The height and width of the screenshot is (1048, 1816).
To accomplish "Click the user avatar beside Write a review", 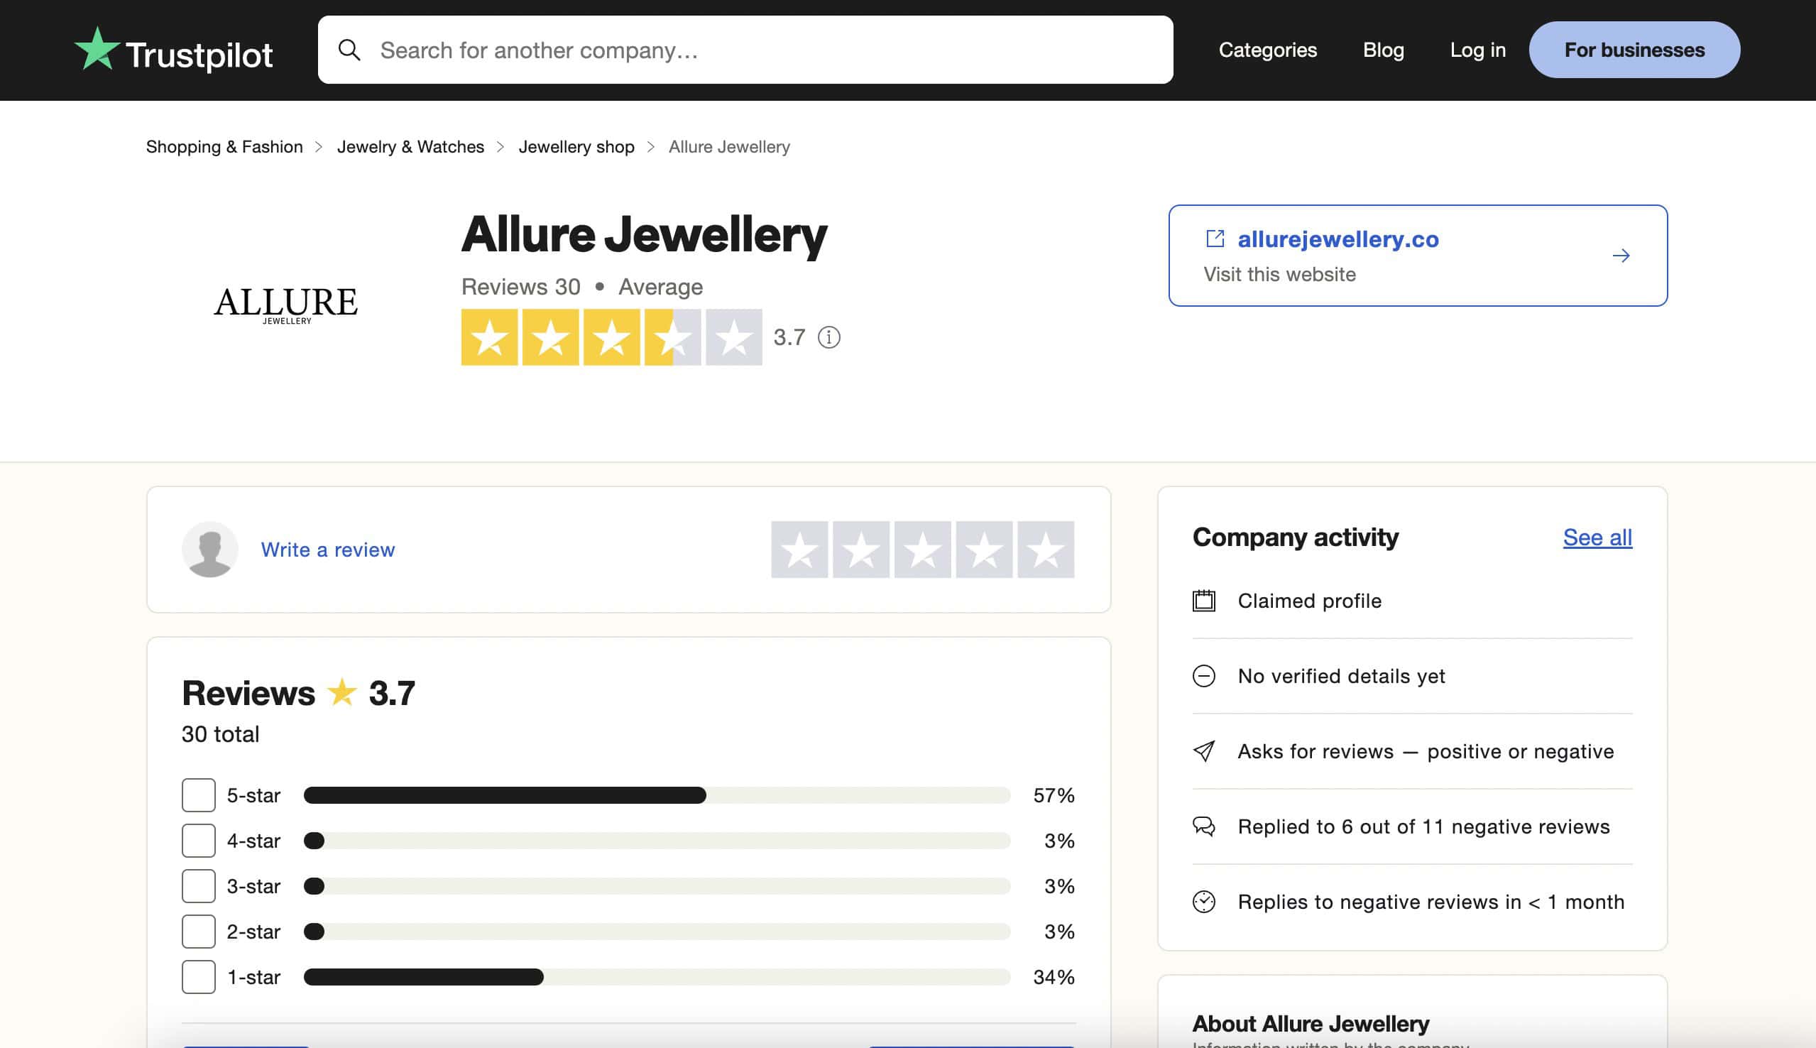I will click(209, 549).
